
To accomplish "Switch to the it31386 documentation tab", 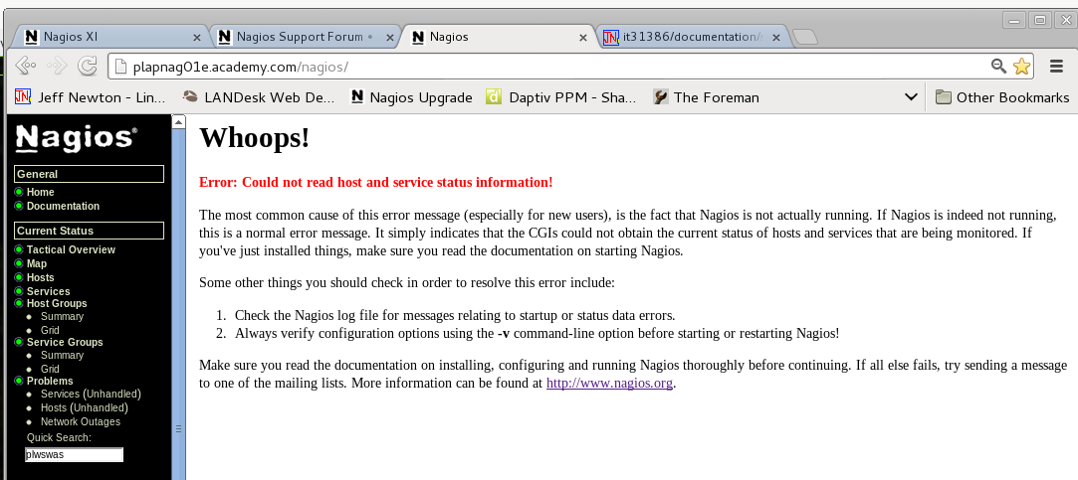I will tap(687, 37).
